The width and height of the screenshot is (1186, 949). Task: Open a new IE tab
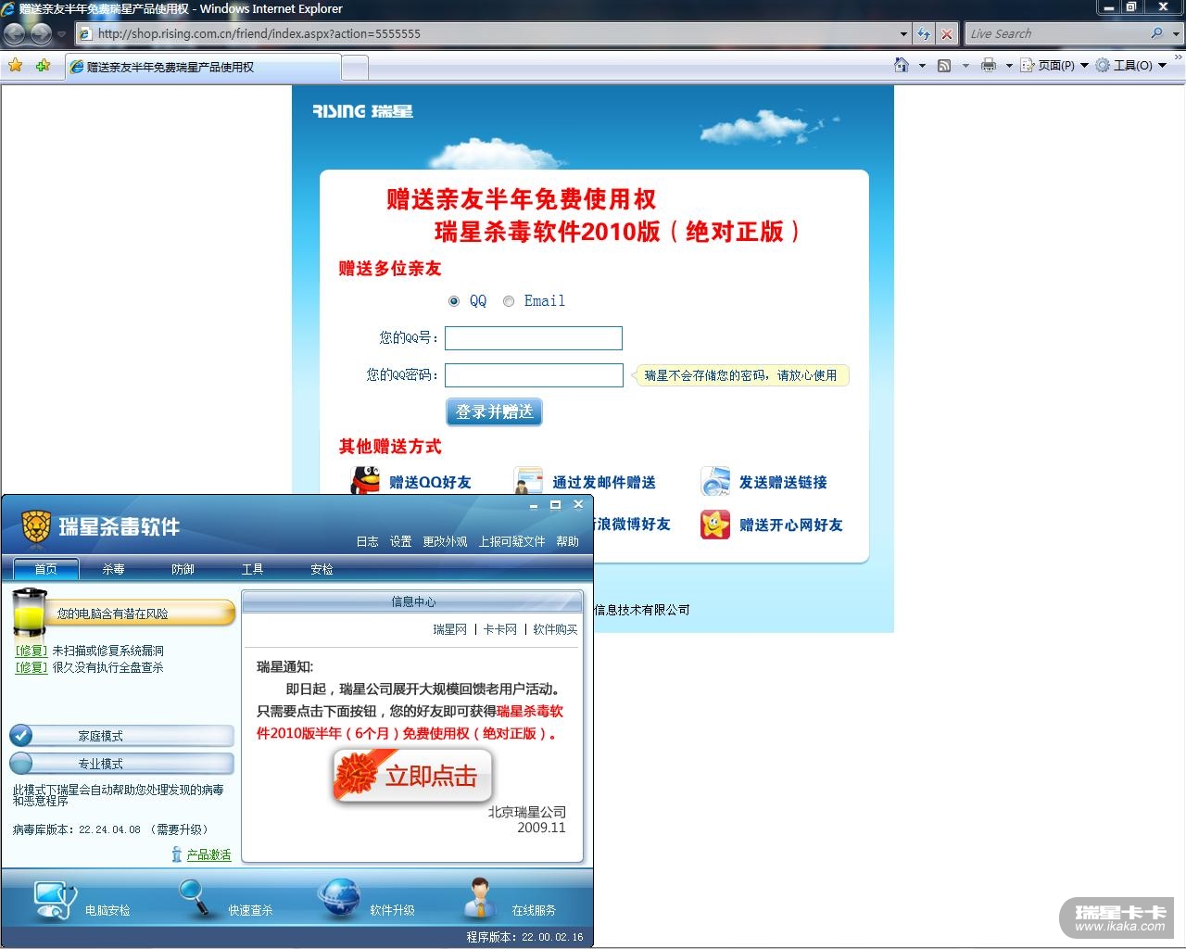click(355, 67)
